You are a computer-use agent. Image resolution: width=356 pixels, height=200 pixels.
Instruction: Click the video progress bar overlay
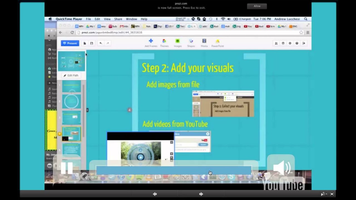[174, 171]
